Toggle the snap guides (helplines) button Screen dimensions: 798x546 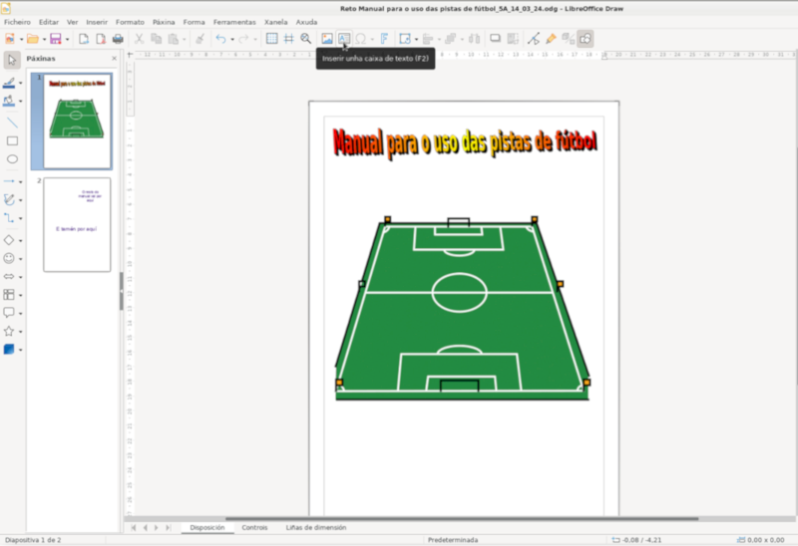click(x=288, y=39)
